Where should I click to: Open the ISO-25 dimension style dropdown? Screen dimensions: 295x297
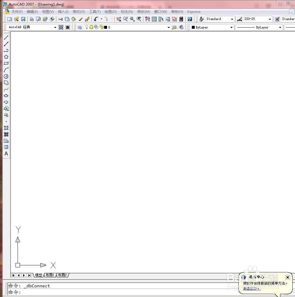click(270, 19)
